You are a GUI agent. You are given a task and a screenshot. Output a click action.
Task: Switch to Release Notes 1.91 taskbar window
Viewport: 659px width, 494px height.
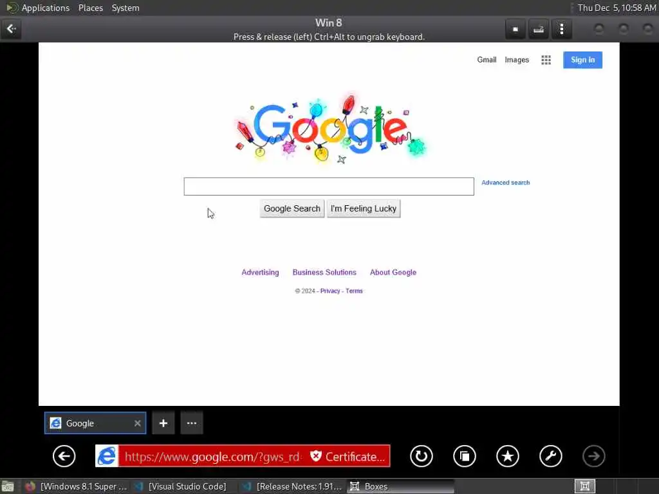293,486
